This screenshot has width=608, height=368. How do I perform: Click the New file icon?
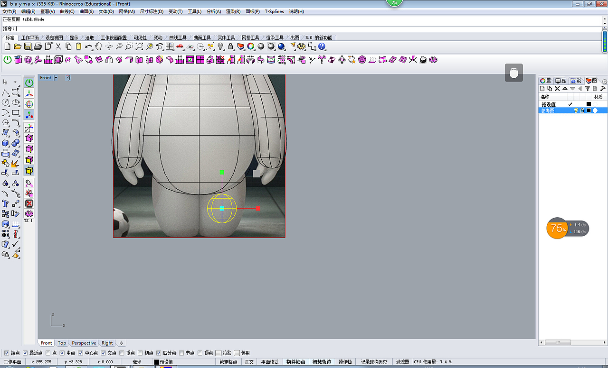[7, 46]
